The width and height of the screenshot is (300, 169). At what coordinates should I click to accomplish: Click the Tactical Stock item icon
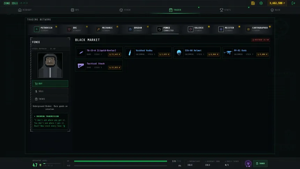click(x=81, y=66)
